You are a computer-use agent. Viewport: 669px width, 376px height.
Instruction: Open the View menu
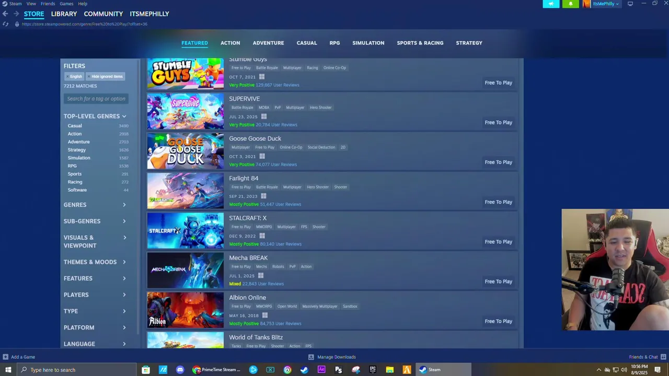pos(31,4)
